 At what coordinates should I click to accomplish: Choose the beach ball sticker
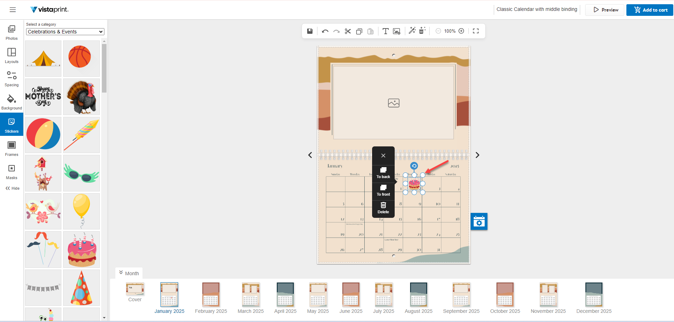pyautogui.click(x=43, y=135)
